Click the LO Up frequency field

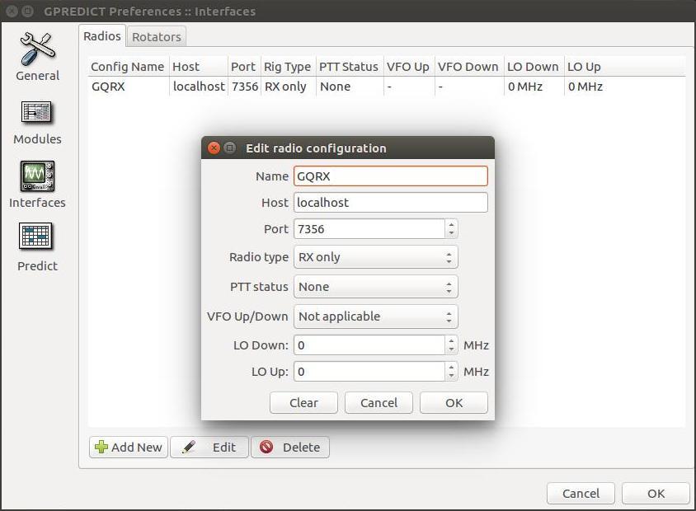tap(369, 371)
